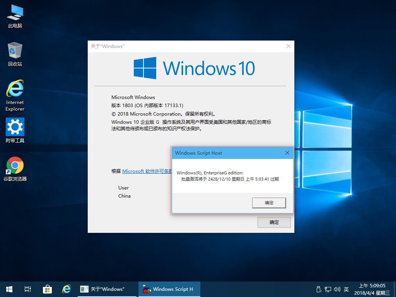The height and width of the screenshot is (297, 396).
Task: Click the China organization text
Action: [125, 196]
